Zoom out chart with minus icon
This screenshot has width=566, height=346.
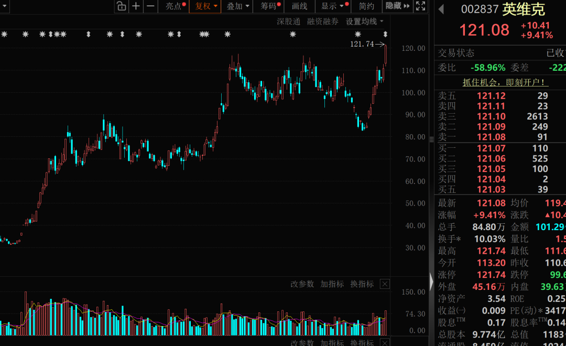tap(150, 6)
